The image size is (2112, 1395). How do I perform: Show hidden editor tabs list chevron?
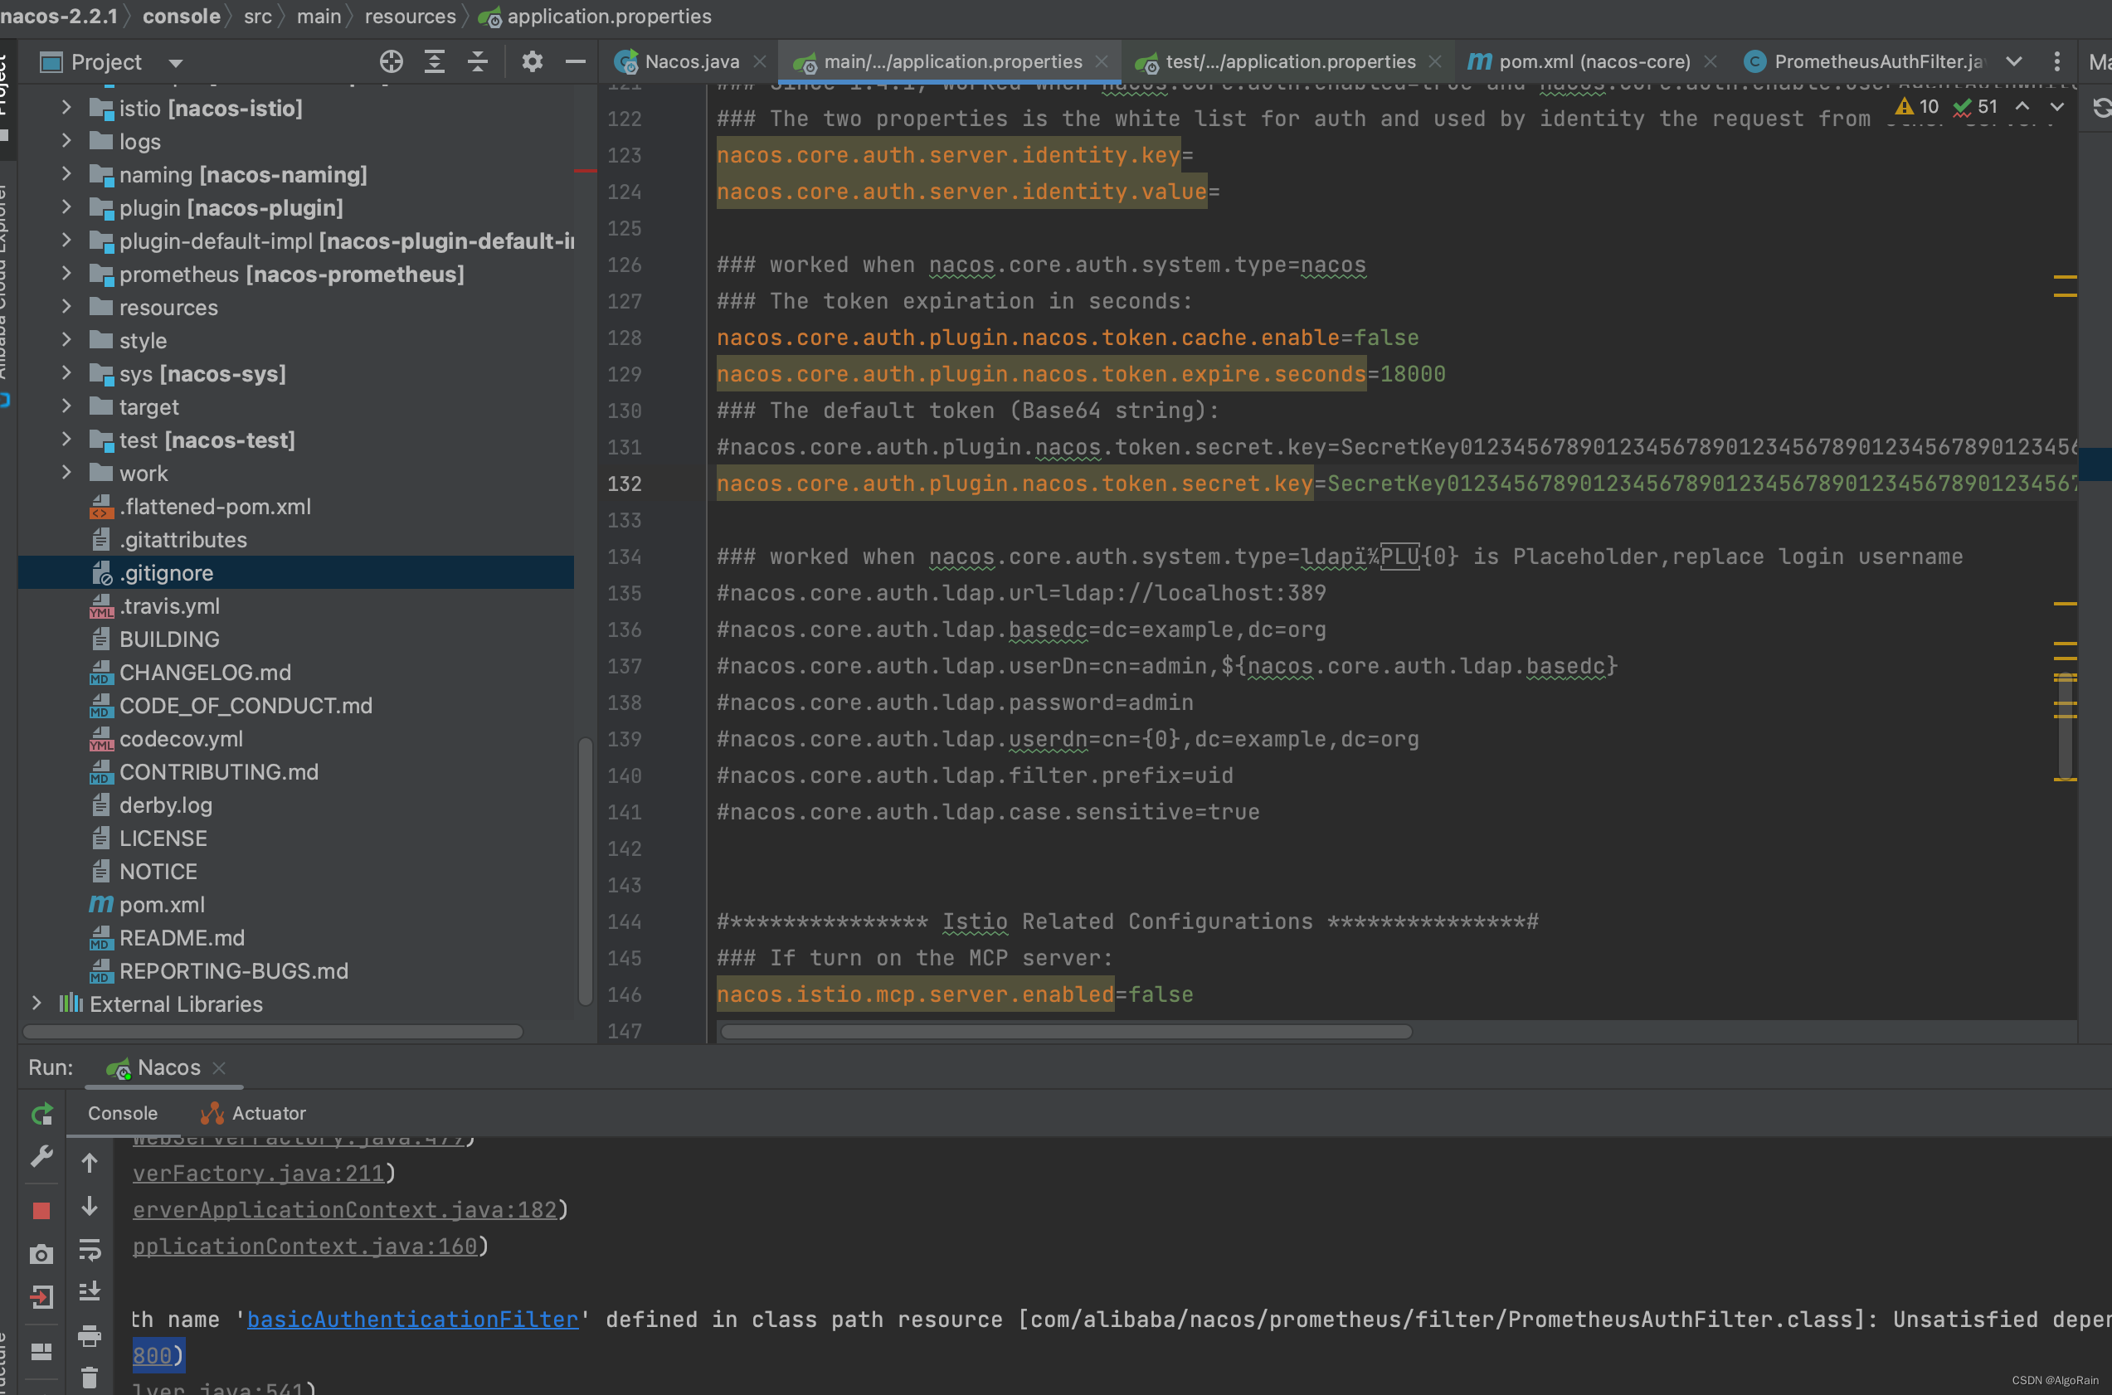(x=2014, y=61)
